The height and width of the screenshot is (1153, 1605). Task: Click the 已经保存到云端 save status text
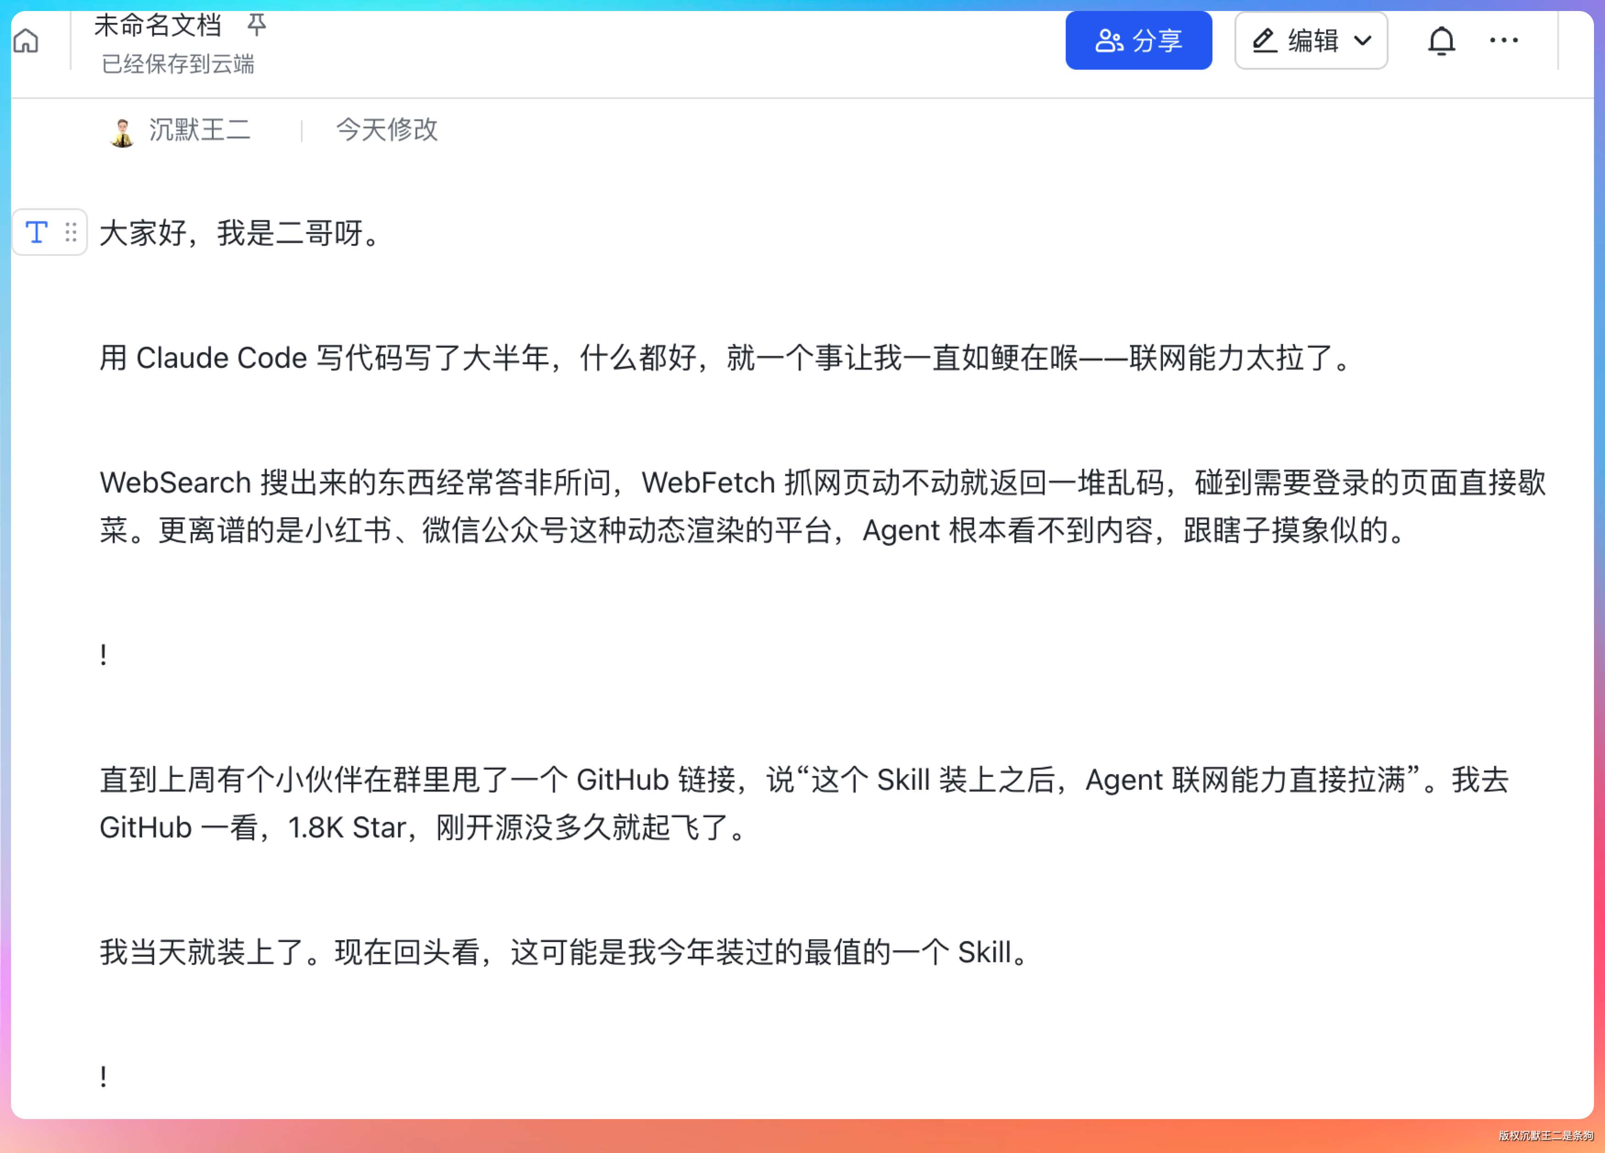(x=177, y=64)
